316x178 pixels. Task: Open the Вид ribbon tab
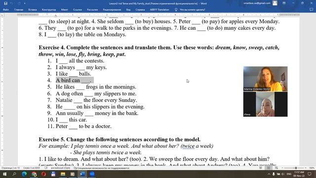[128, 9]
